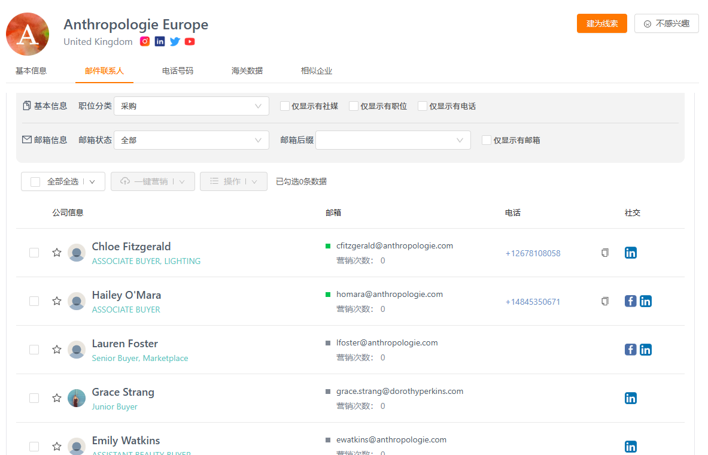Open Lauren Foster's LinkedIn profile
Screen dimensions: 708x455
646,350
